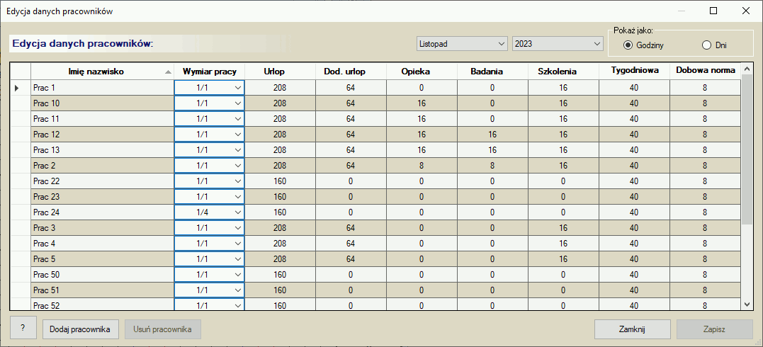This screenshot has height=347, width=763.
Task: Click the question mark help button
Action: coord(23,329)
